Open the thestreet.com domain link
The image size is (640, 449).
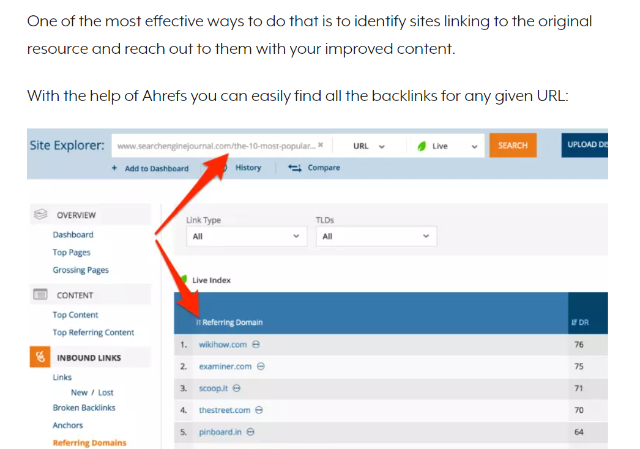coord(225,410)
